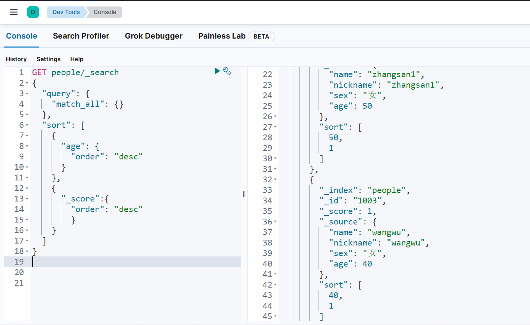The image size is (530, 325).
Task: Run the request with the play icon
Action: tap(217, 71)
